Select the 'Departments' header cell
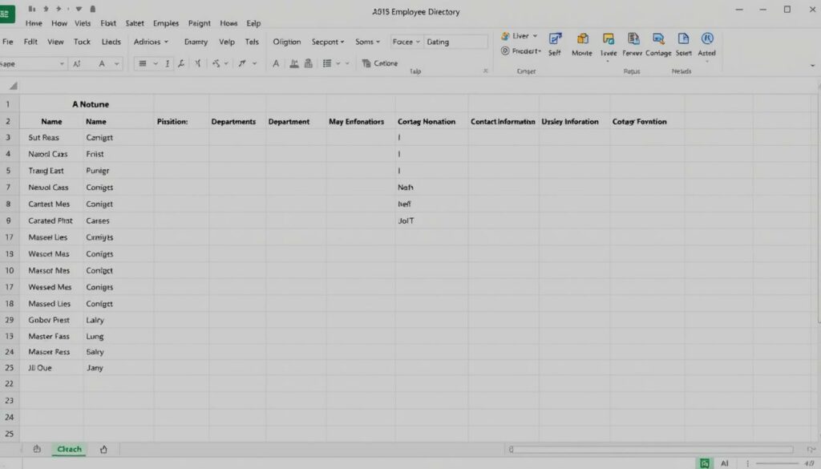This screenshot has width=821, height=469. coord(237,121)
